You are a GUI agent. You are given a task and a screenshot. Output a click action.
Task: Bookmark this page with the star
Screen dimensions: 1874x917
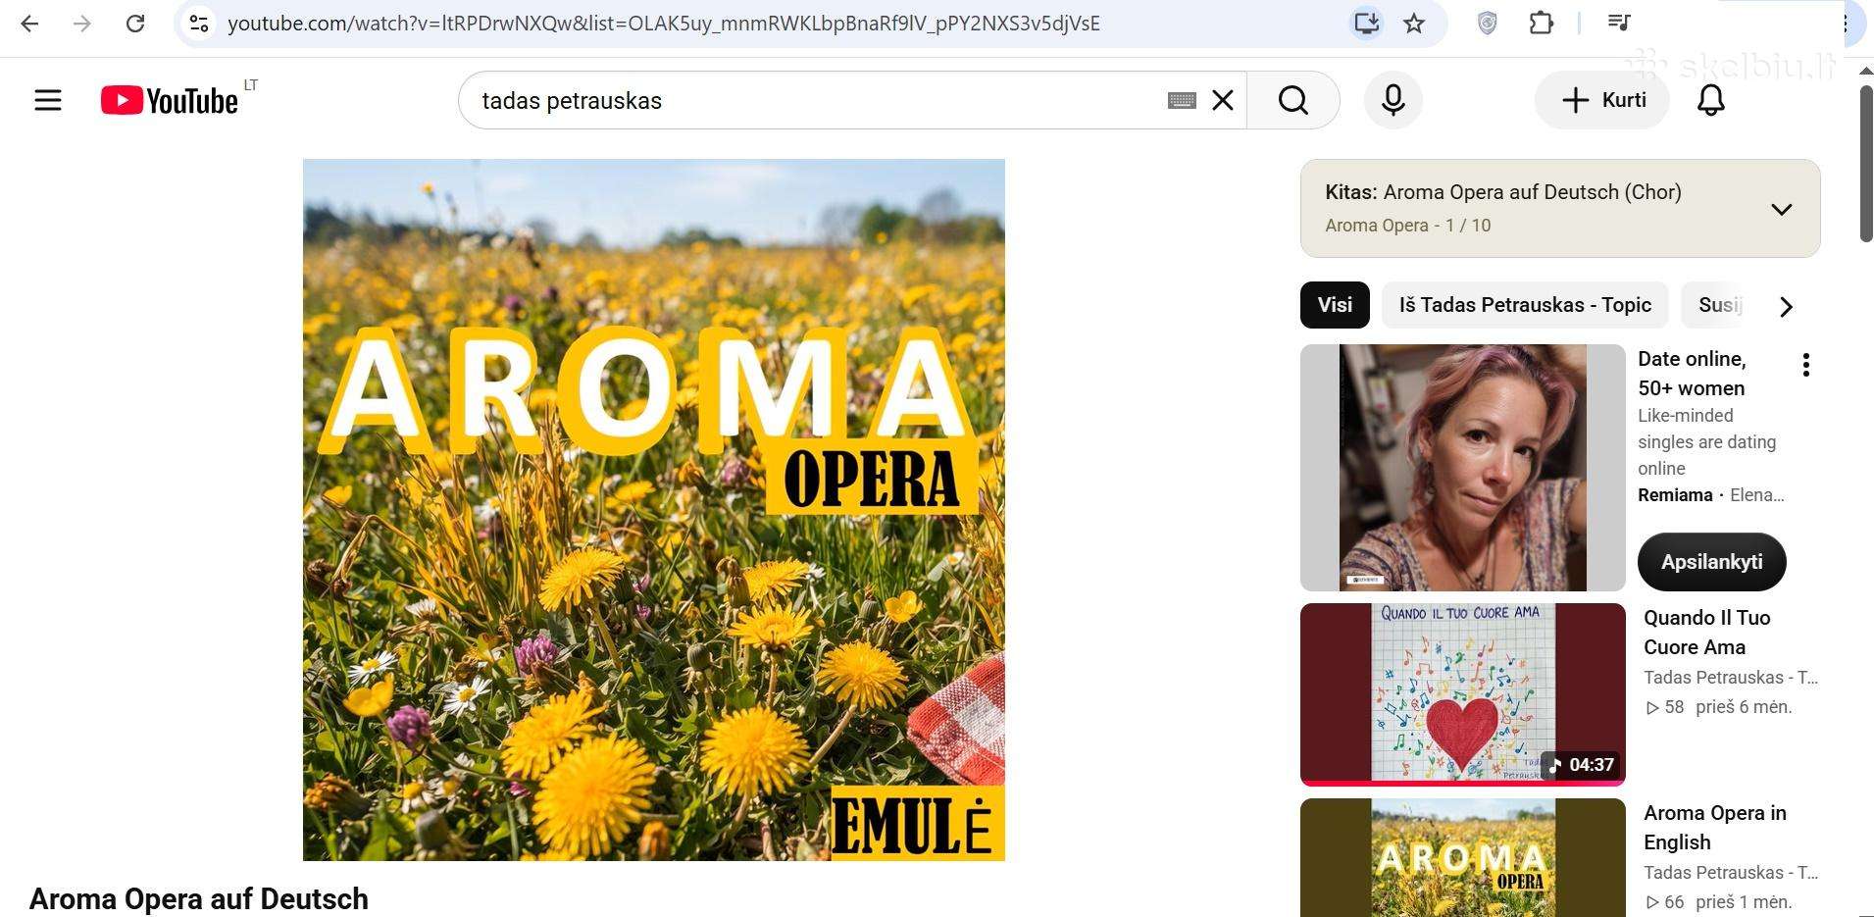1414,23
